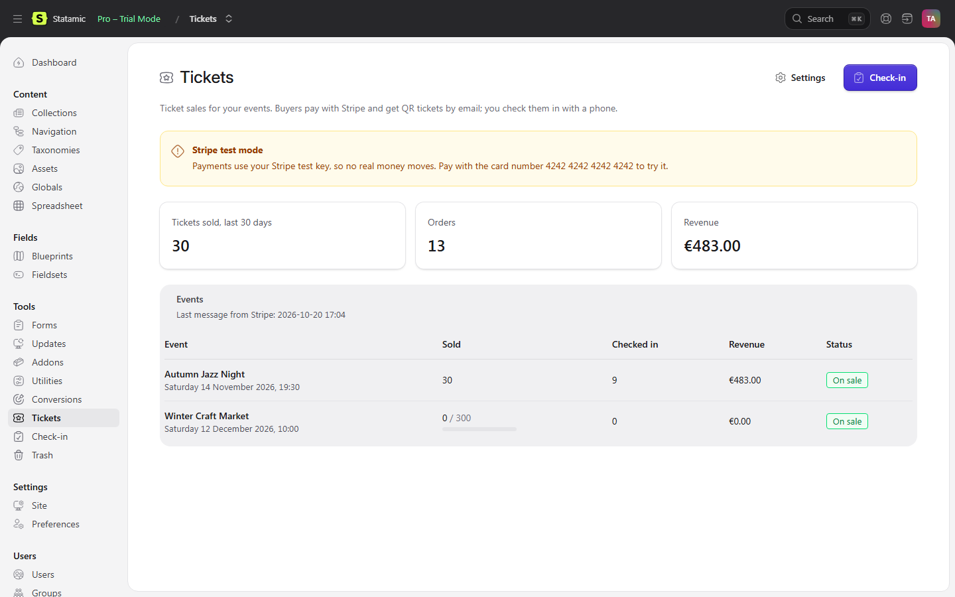Click the Winter Craft Market sold progress bar
The width and height of the screenshot is (955, 597).
[479, 429]
